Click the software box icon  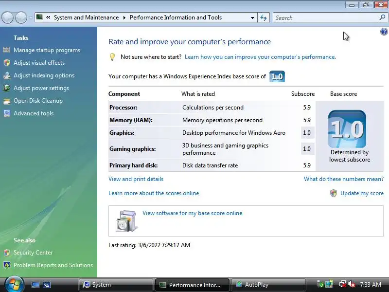(126, 221)
